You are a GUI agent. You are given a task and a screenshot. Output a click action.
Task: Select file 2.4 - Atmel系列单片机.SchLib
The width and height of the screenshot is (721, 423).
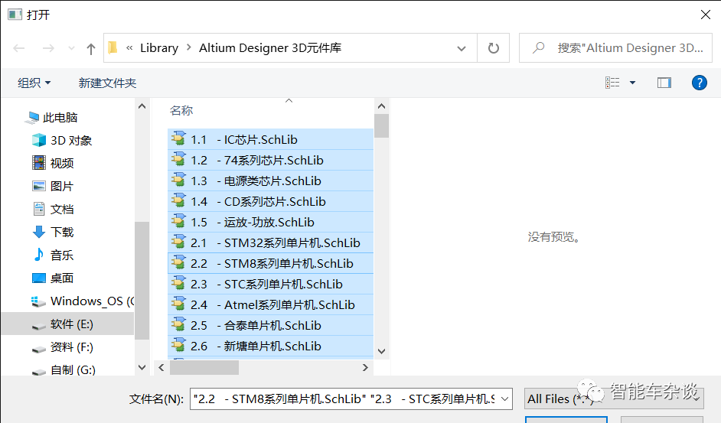click(270, 305)
